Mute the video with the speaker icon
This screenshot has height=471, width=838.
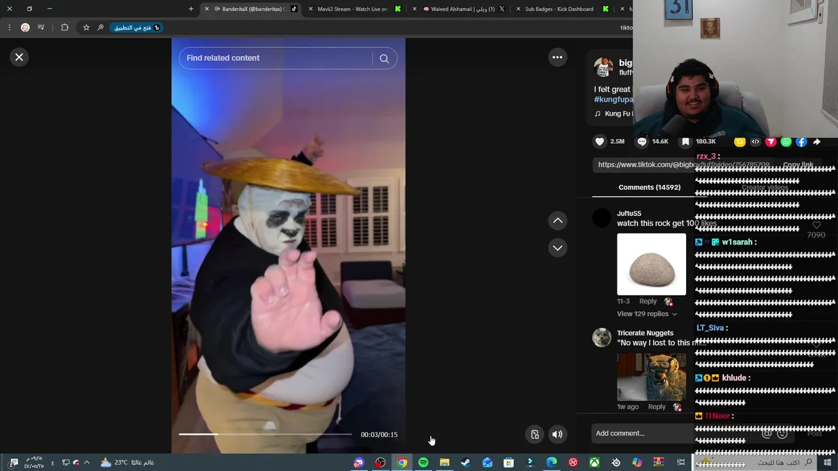(x=557, y=434)
